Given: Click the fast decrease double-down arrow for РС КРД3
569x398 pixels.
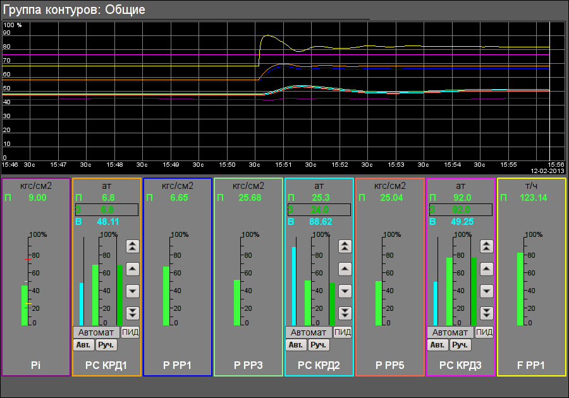Looking at the screenshot, I should [x=486, y=313].
